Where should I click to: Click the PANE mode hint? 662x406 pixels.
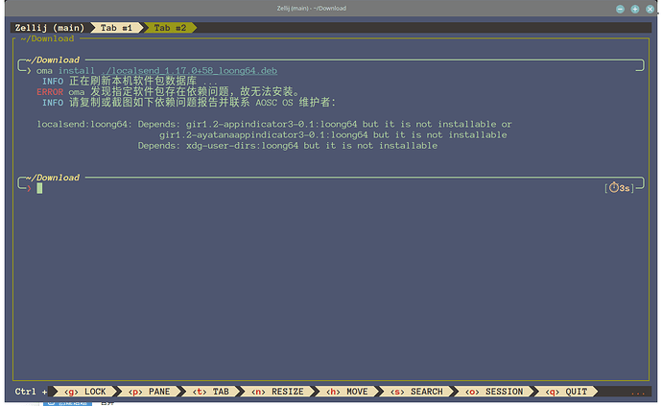tap(149, 392)
